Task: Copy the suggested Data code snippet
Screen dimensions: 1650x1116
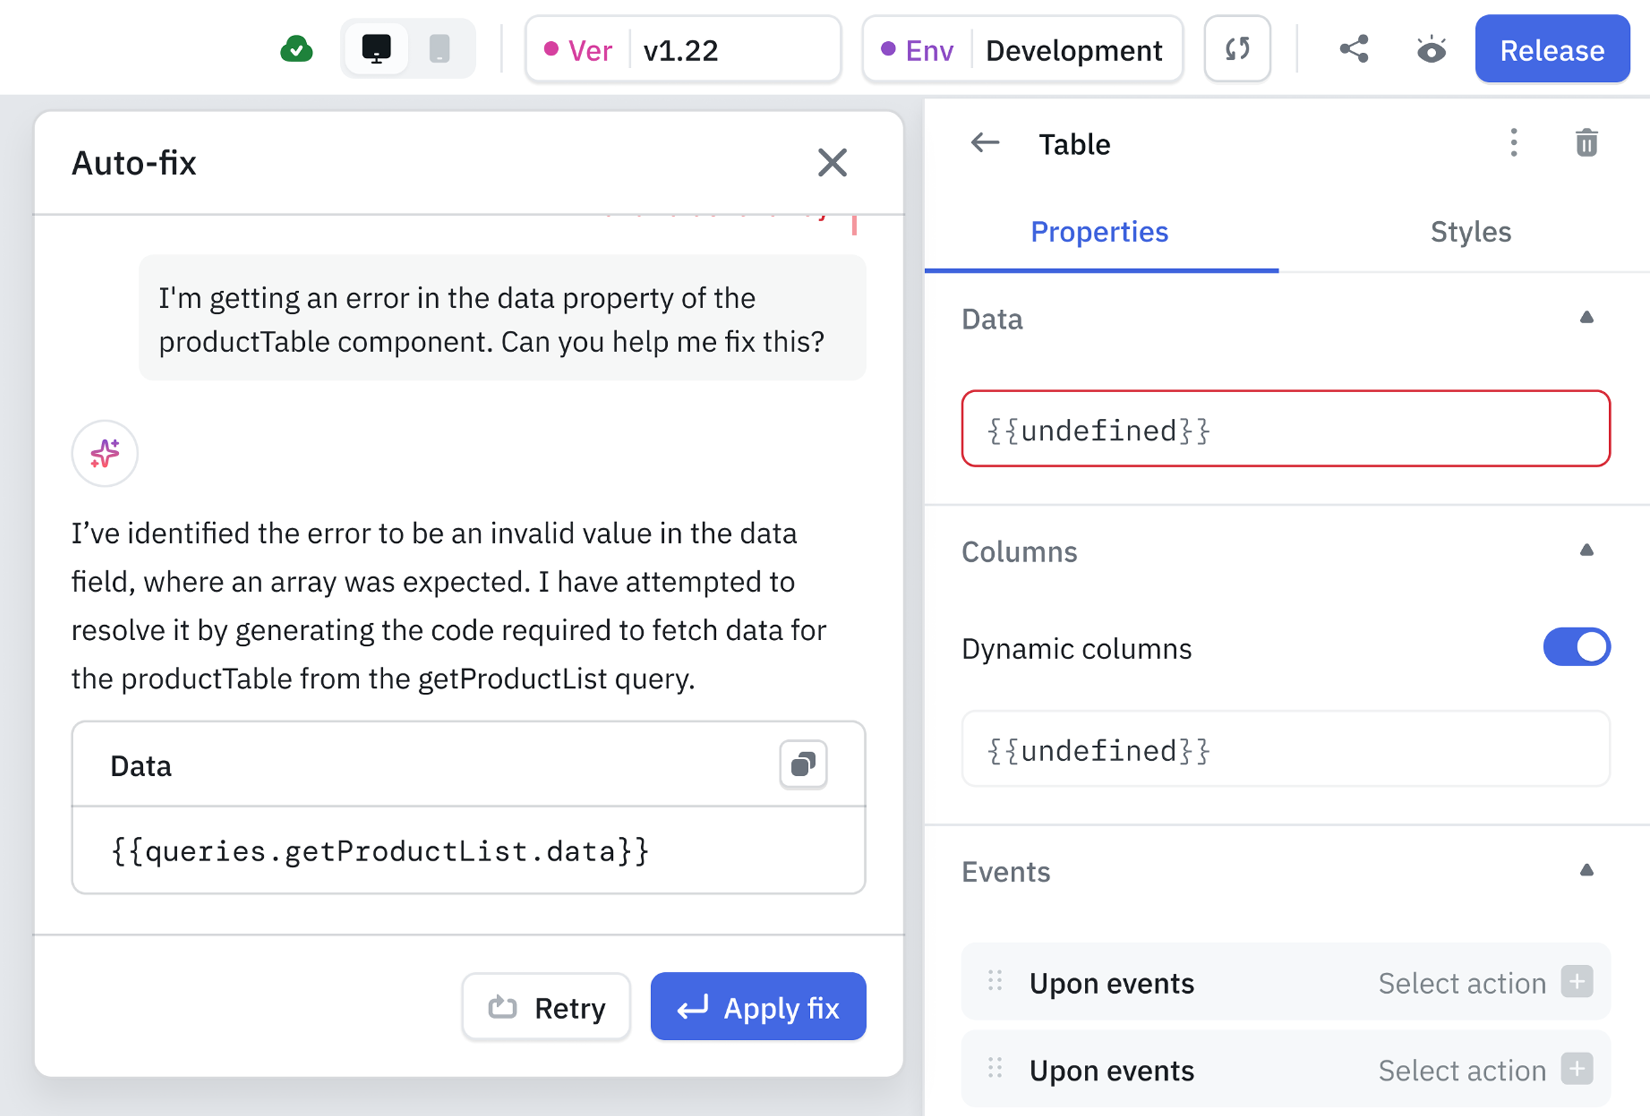Action: tap(803, 765)
